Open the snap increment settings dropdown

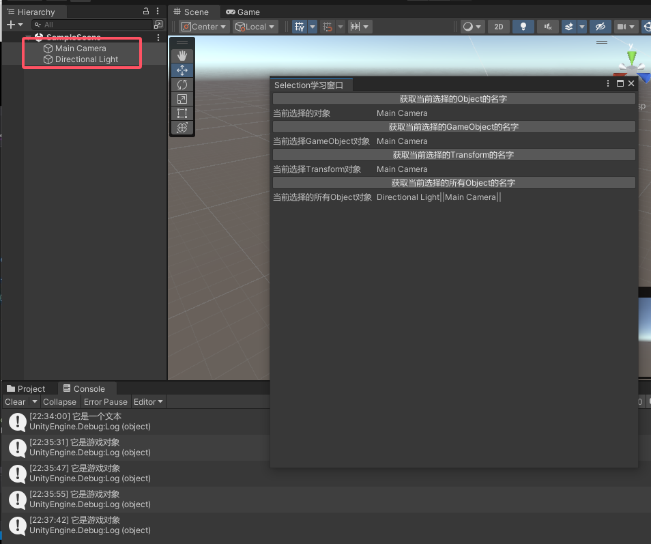pyautogui.click(x=360, y=27)
